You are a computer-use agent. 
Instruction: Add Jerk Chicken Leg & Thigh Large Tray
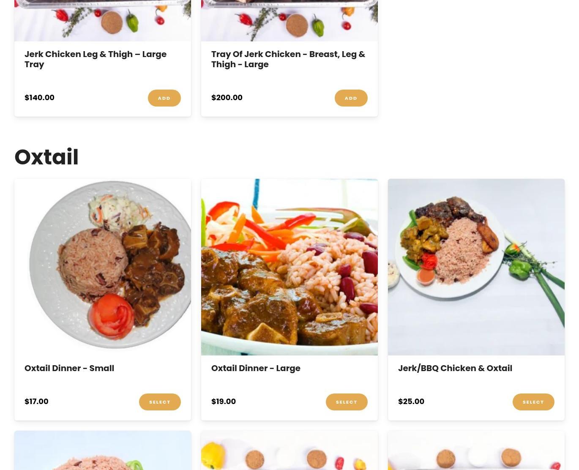click(x=164, y=98)
